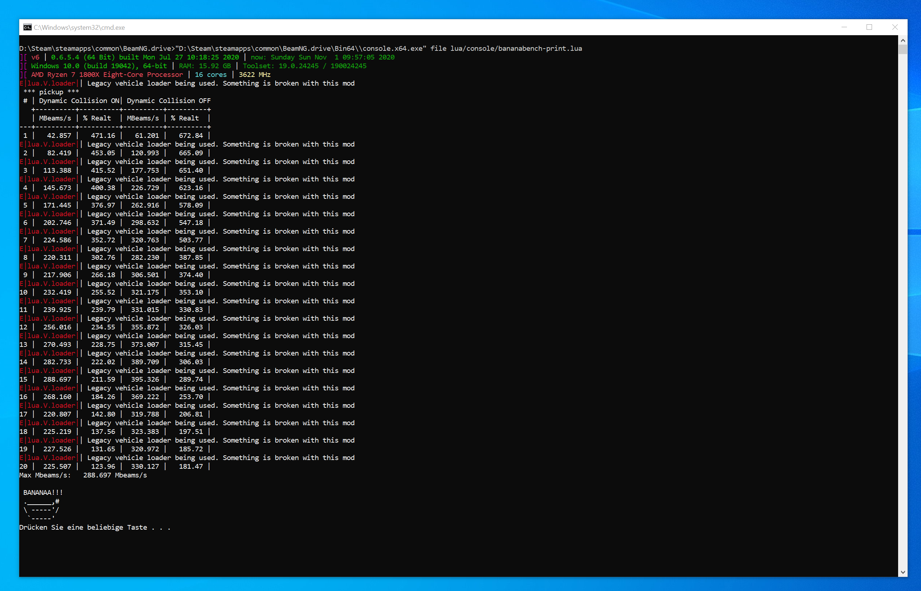Viewport: 921px width, 591px height.
Task: Click row 8 value 302.76
Action: point(103,258)
